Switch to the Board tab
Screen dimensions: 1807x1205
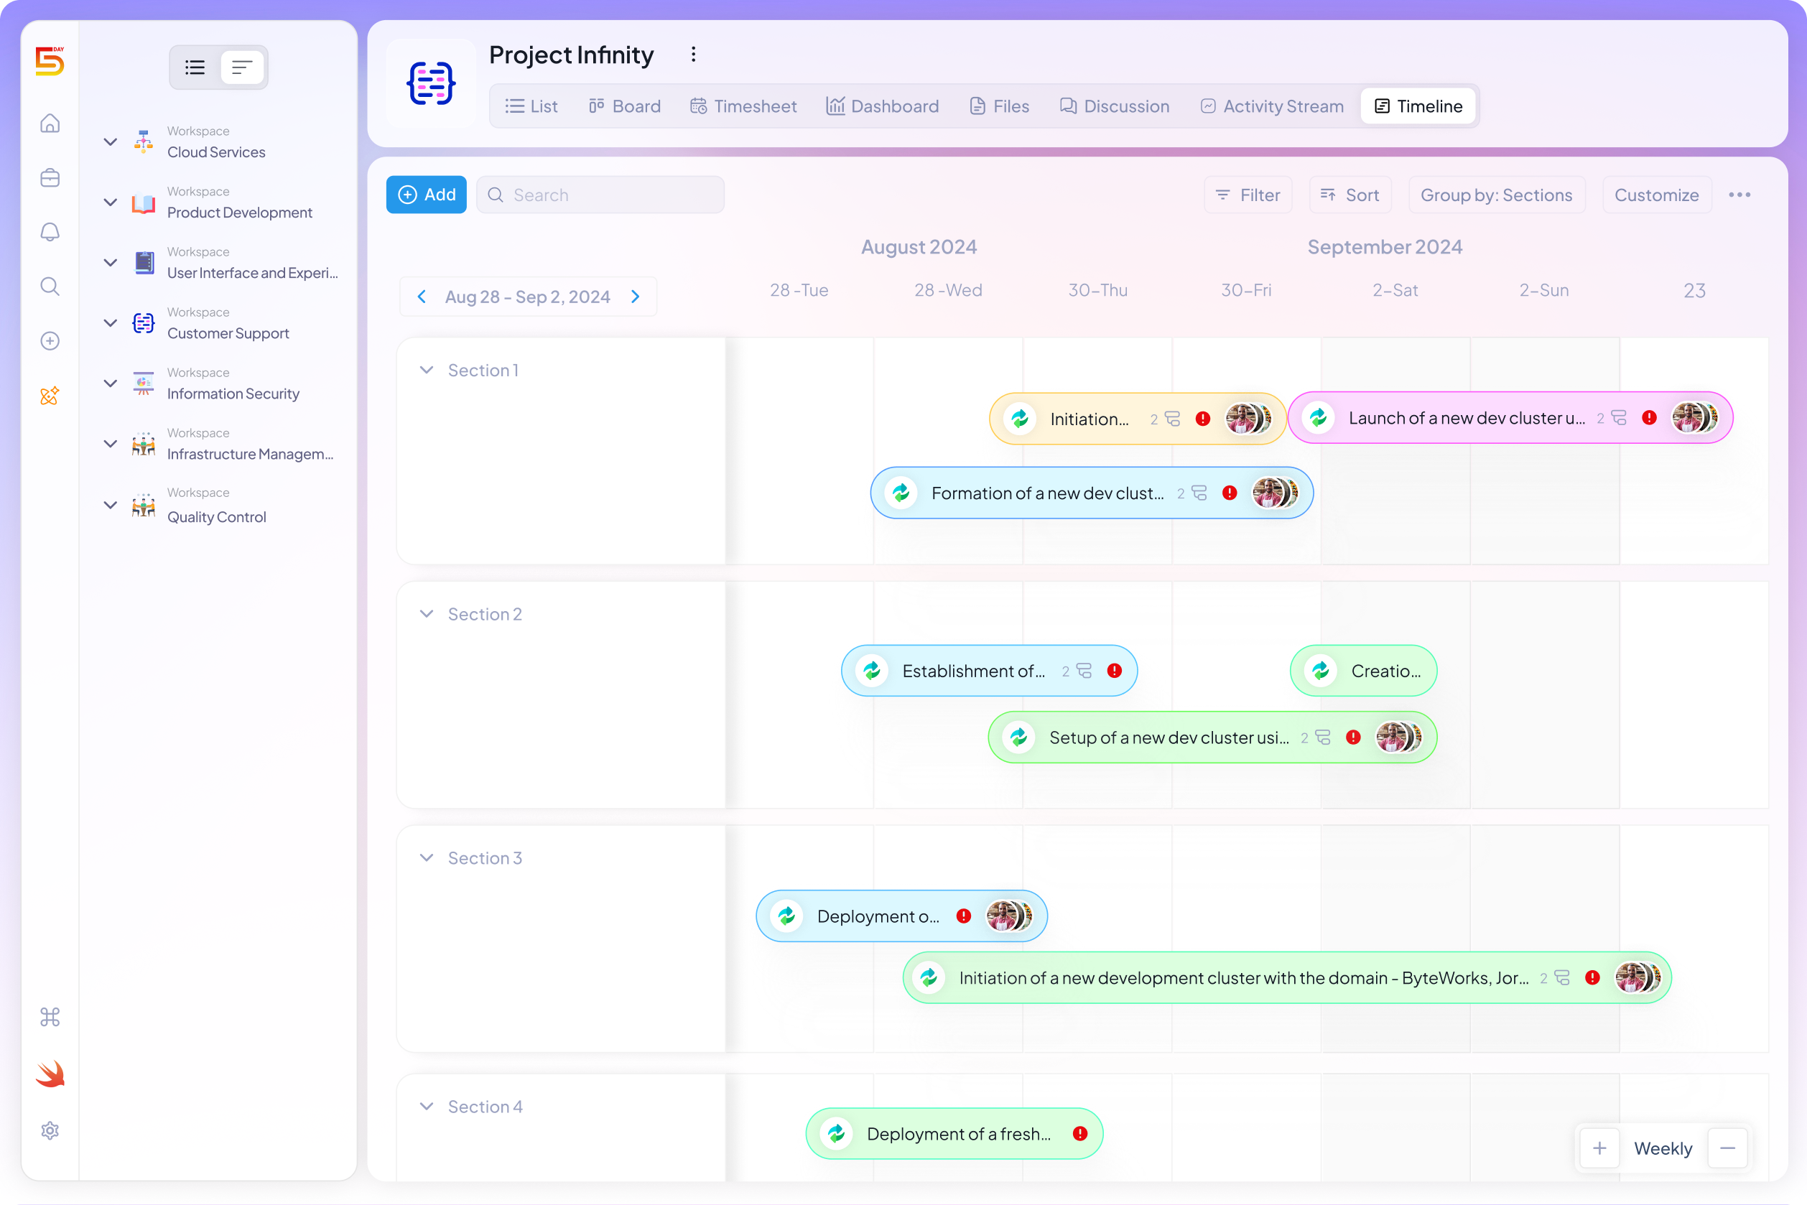[624, 106]
